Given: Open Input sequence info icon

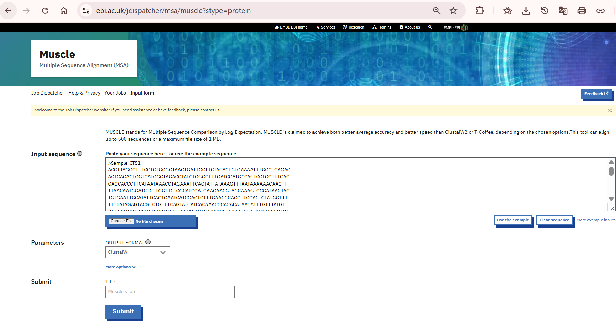Looking at the screenshot, I should point(80,154).
